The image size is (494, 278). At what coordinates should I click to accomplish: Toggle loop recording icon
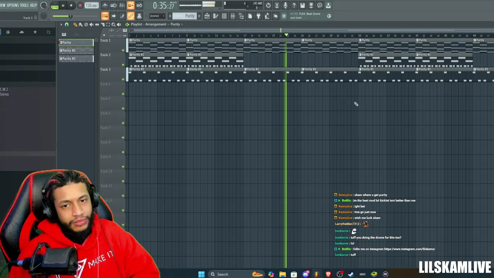(x=139, y=5)
